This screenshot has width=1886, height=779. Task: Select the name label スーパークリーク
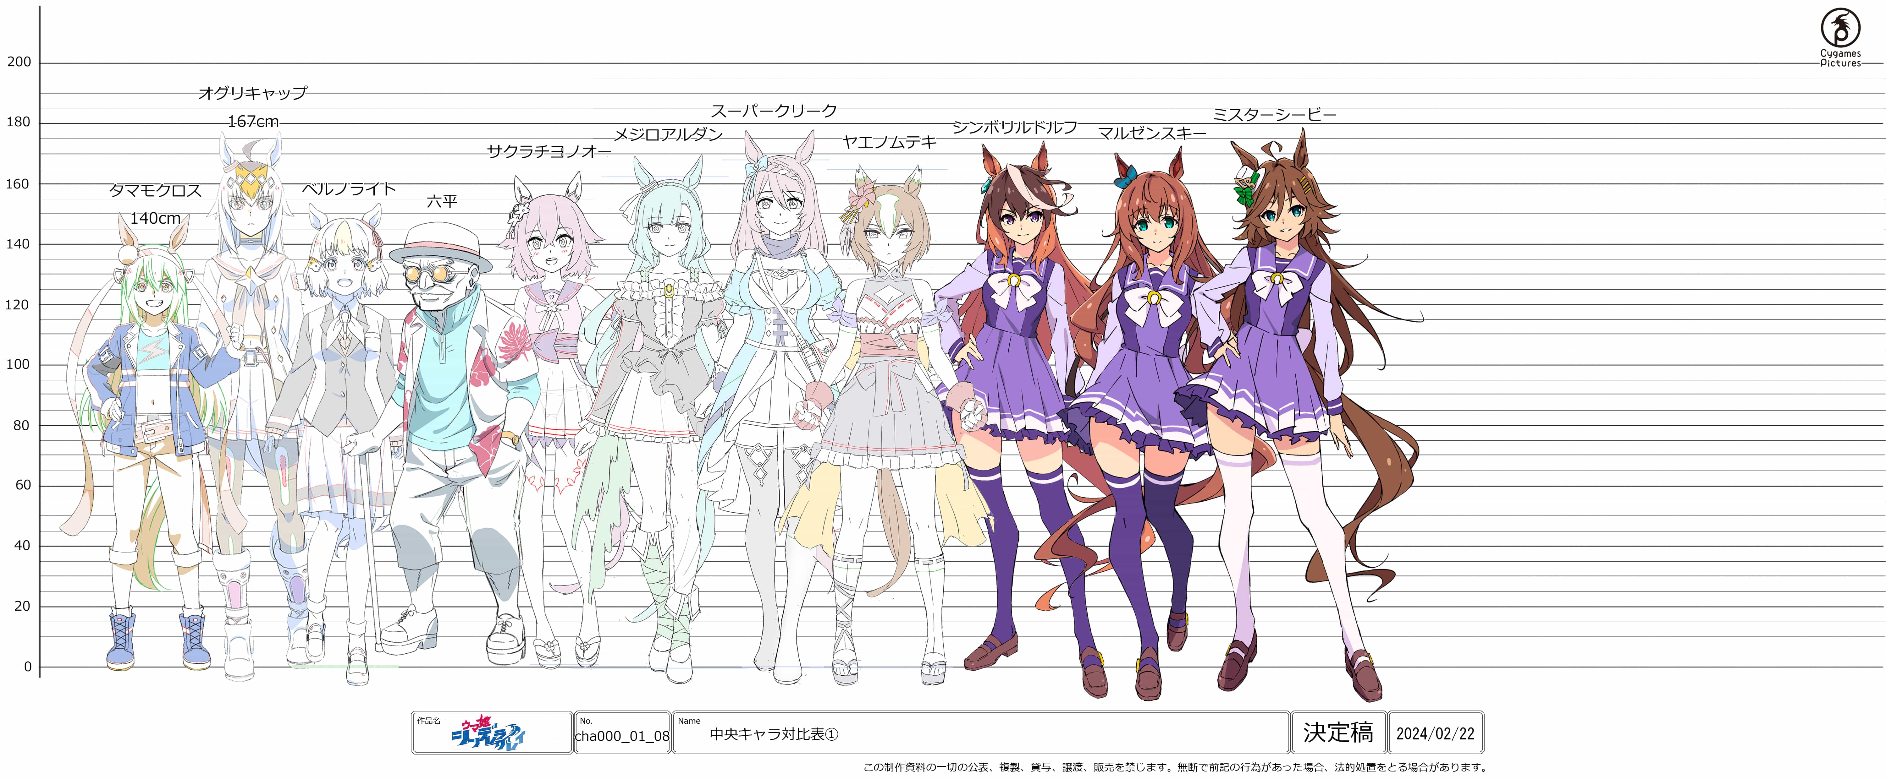coord(774,111)
